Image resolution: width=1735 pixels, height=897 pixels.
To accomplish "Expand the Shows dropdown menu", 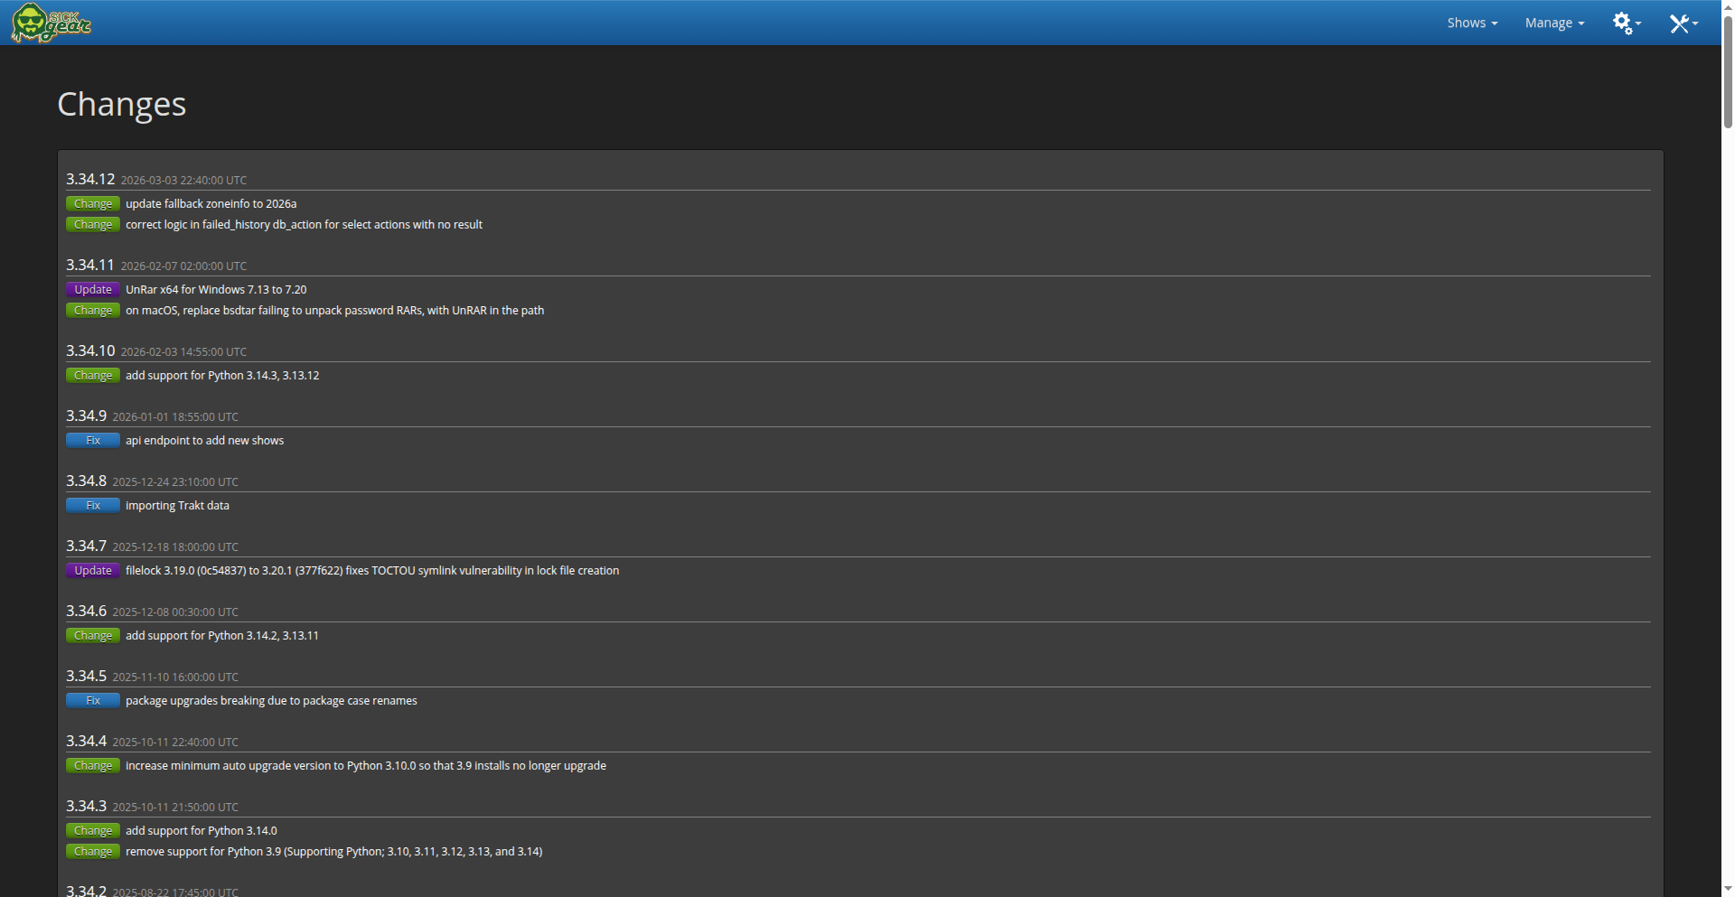I will click(1471, 23).
